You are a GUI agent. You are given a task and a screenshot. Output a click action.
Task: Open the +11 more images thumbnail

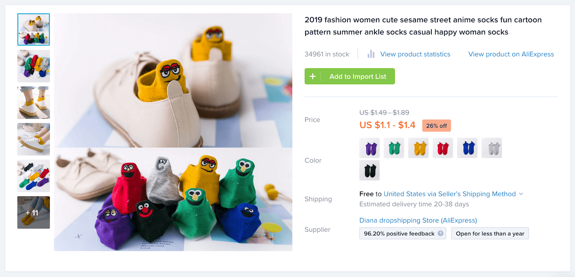click(x=34, y=212)
